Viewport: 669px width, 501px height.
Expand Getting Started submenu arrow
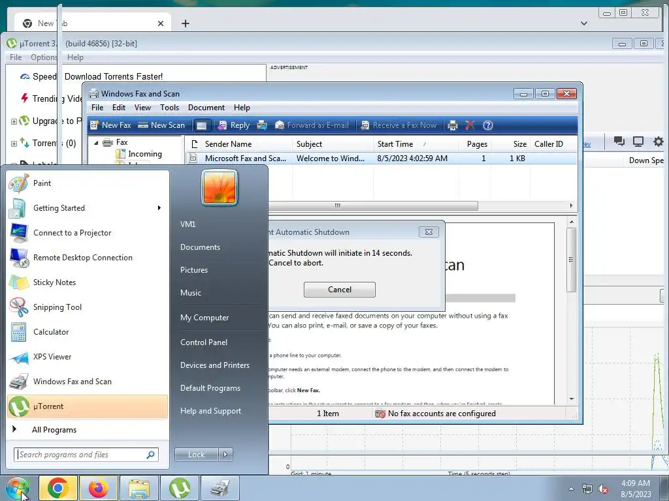point(159,208)
